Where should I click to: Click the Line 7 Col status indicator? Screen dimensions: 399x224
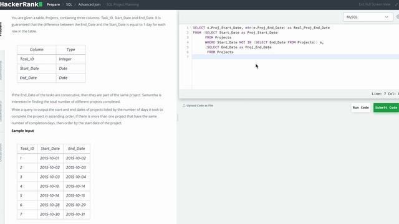click(385, 94)
